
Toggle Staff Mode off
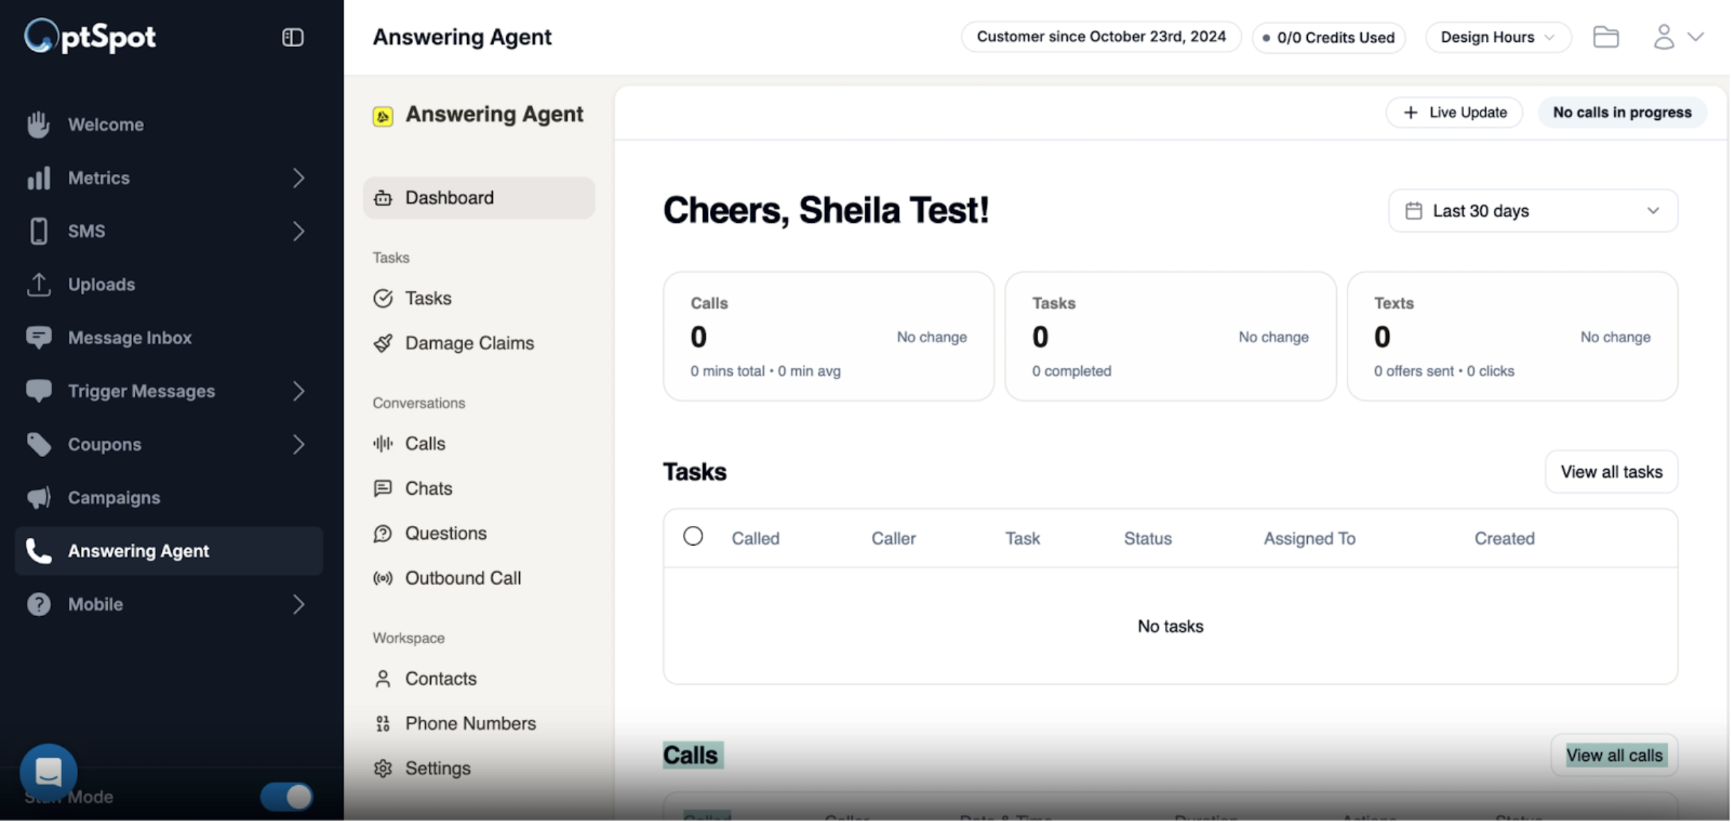pyautogui.click(x=287, y=796)
